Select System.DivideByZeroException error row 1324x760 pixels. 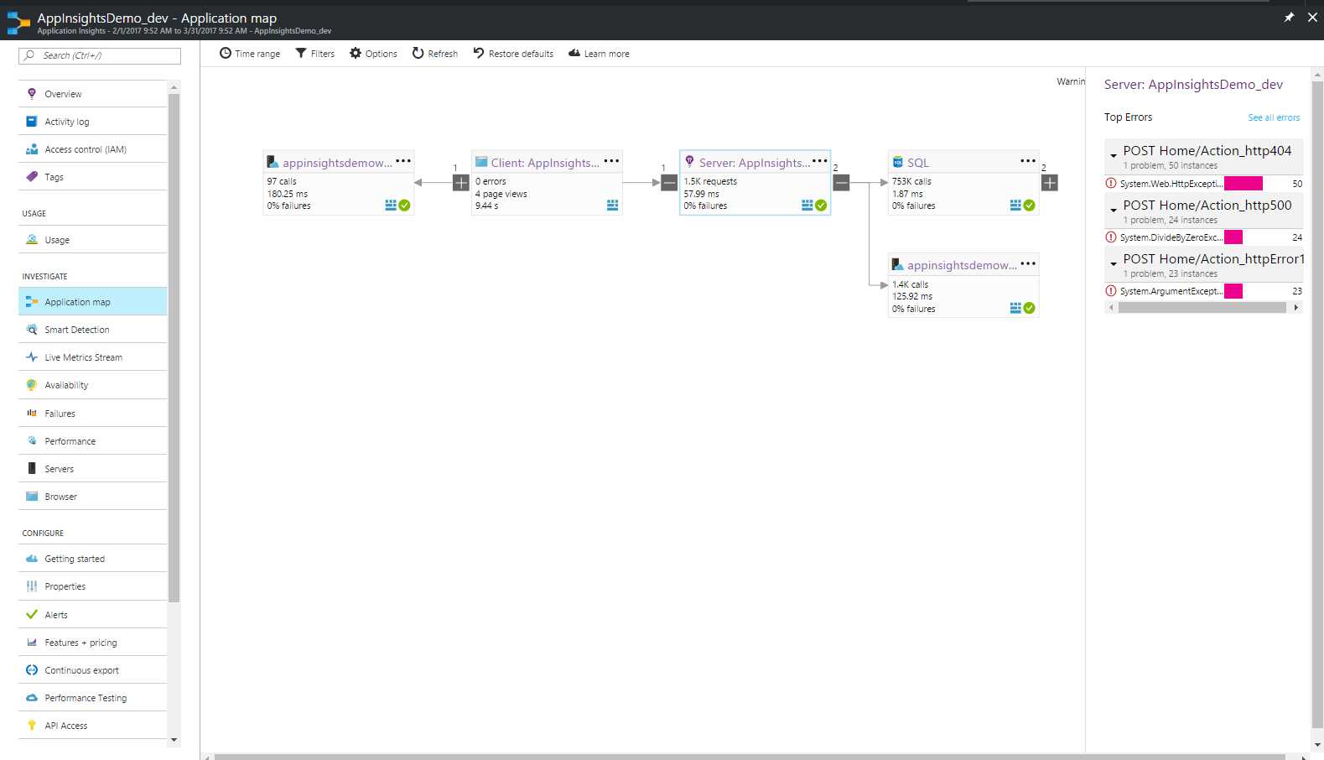coord(1203,237)
